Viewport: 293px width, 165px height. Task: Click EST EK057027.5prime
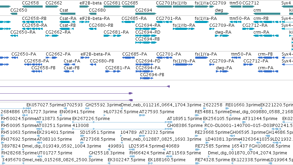pyautogui.click(x=29, y=108)
